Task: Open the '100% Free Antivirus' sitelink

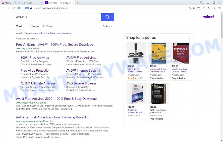Action: click(x=35, y=58)
